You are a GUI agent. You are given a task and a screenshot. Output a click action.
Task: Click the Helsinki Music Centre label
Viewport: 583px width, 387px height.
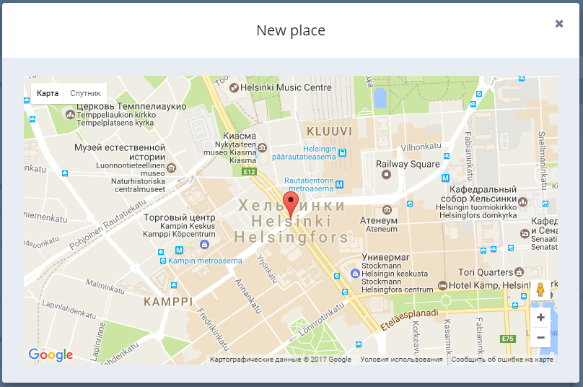click(x=286, y=88)
